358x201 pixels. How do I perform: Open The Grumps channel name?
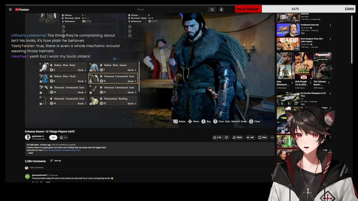(305, 28)
